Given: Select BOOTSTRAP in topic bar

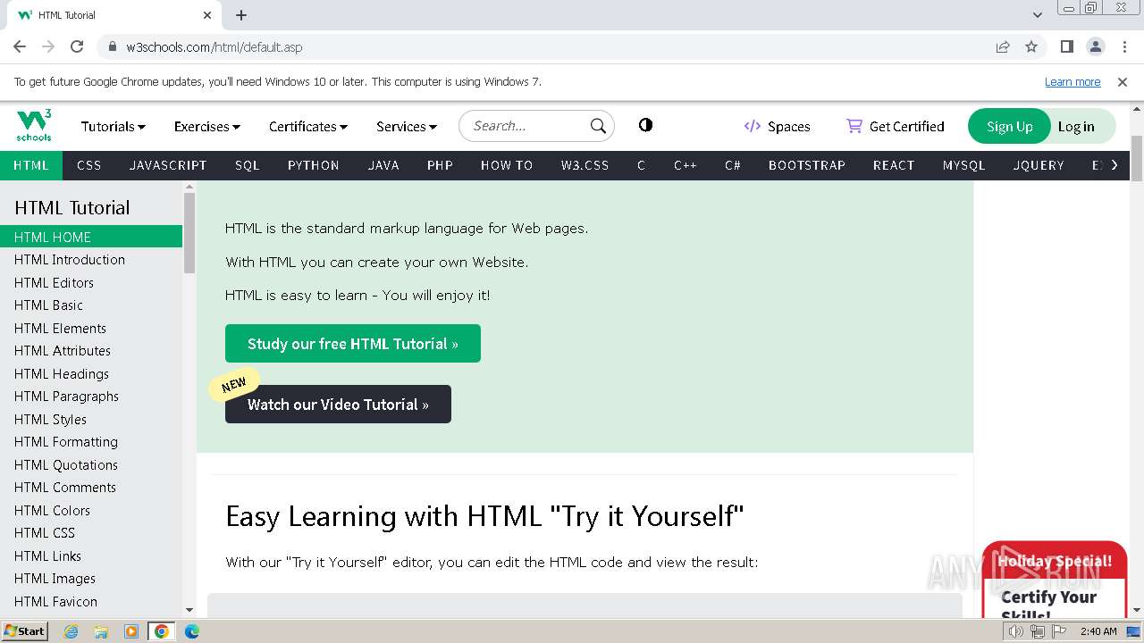Looking at the screenshot, I should coord(807,165).
